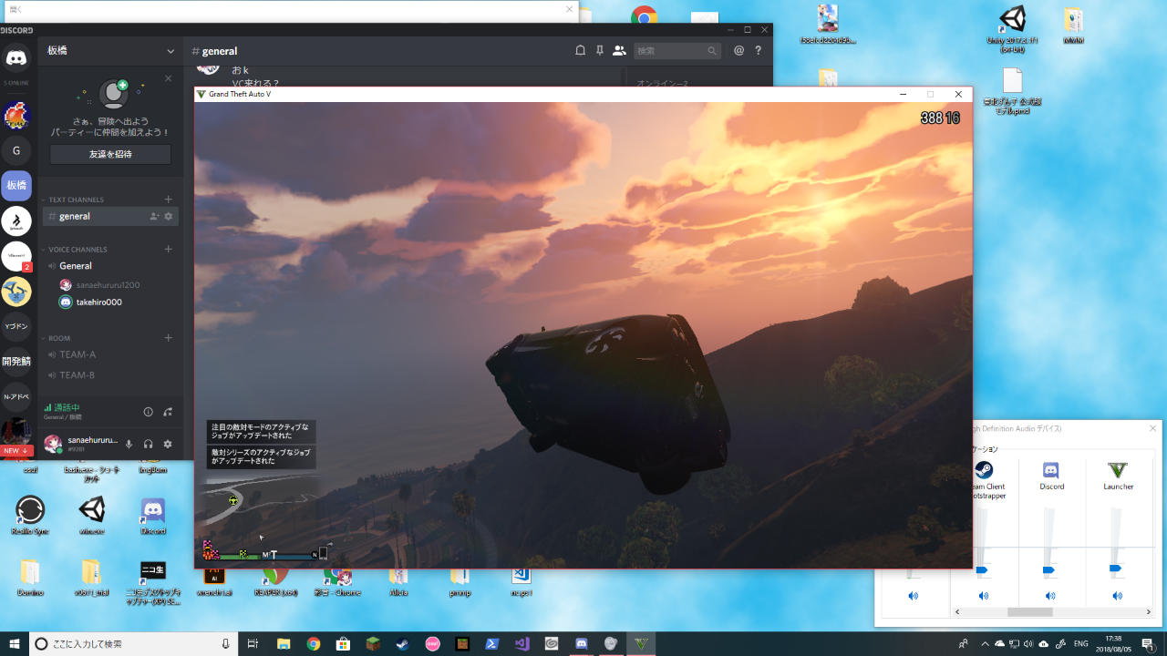
Task: Open voice connection info icon
Action: point(149,412)
